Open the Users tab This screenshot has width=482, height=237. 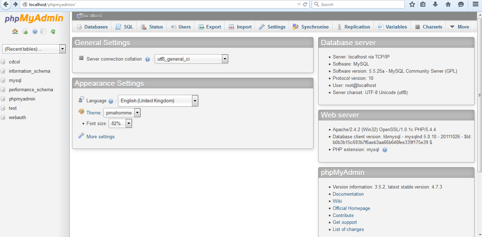click(180, 27)
